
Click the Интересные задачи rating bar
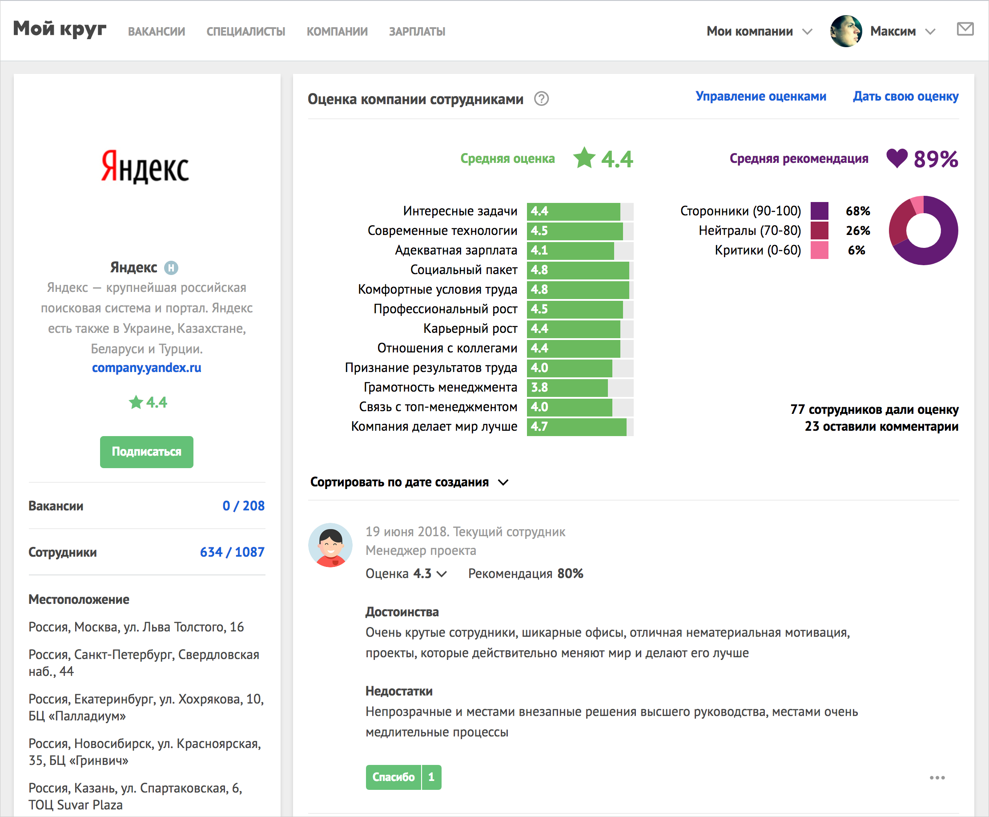coord(580,211)
